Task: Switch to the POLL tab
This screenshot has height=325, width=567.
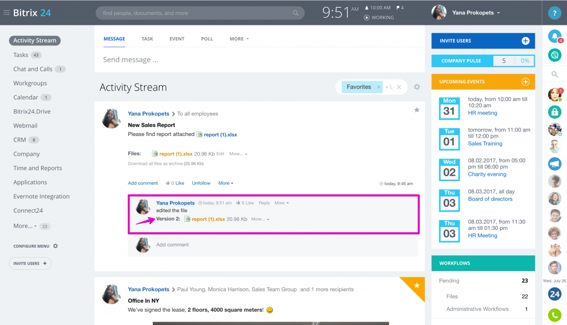Action: [207, 39]
